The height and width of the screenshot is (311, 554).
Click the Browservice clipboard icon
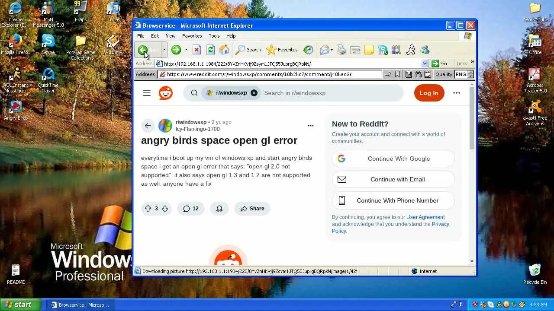pyautogui.click(x=428, y=74)
